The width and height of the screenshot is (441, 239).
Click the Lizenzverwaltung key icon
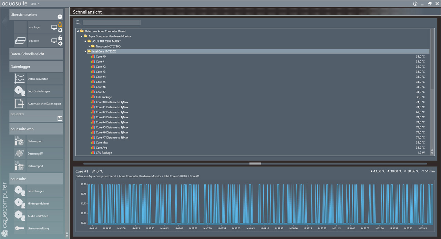pos(20,228)
